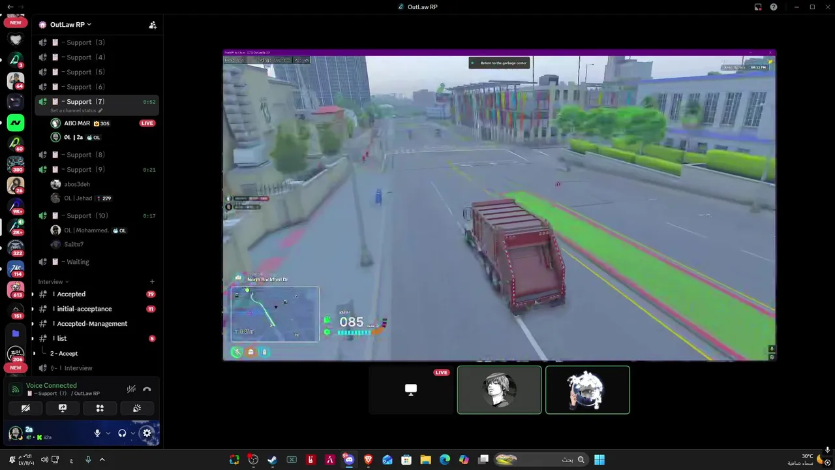
Task: Open User Settings gear
Action: 147,433
